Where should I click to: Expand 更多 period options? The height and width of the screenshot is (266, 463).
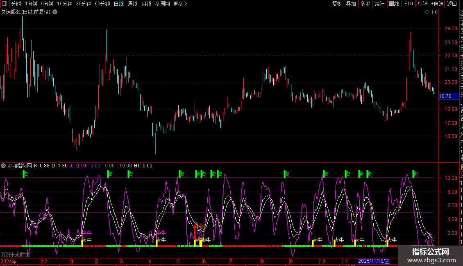click(180, 4)
